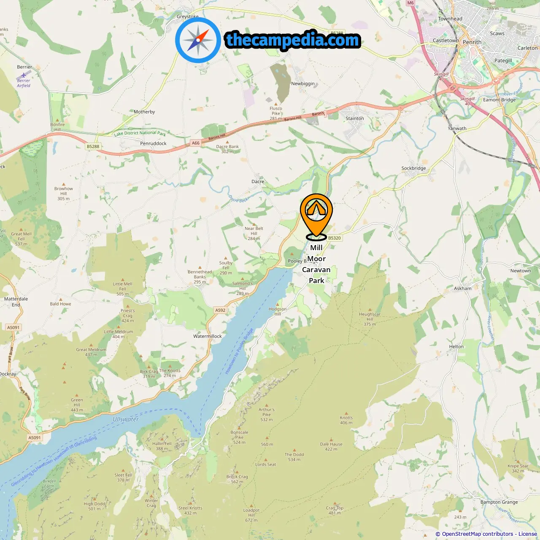The width and height of the screenshot is (540, 540).
Task: Select the Penrith town label
Action: [472, 42]
